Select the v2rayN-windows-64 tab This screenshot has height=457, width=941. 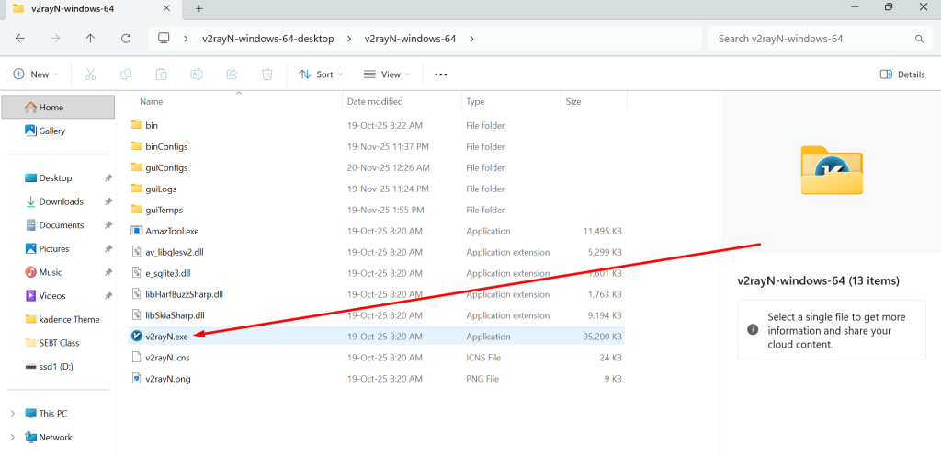(93, 8)
